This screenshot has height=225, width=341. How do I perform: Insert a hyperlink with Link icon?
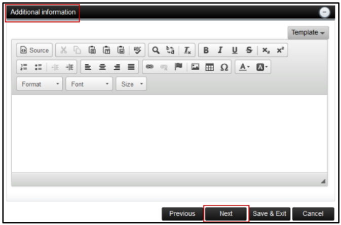tap(149, 67)
